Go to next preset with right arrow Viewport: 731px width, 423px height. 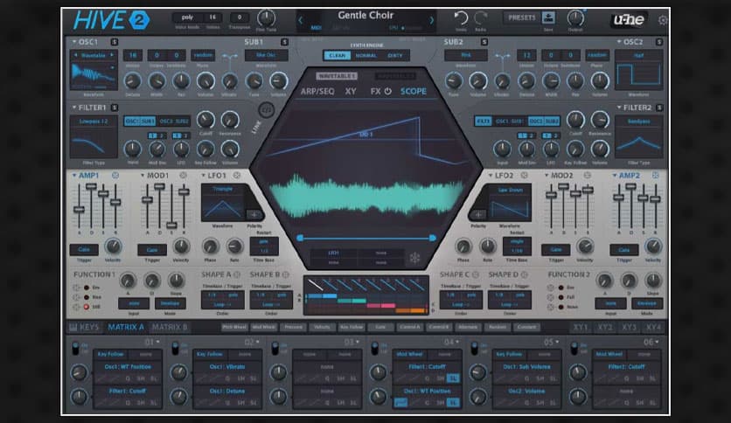[x=431, y=20]
